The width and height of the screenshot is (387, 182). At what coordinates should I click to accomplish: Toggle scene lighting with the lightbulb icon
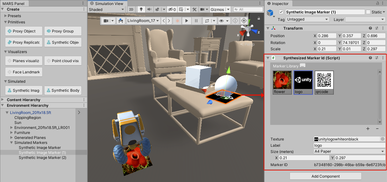point(141,9)
